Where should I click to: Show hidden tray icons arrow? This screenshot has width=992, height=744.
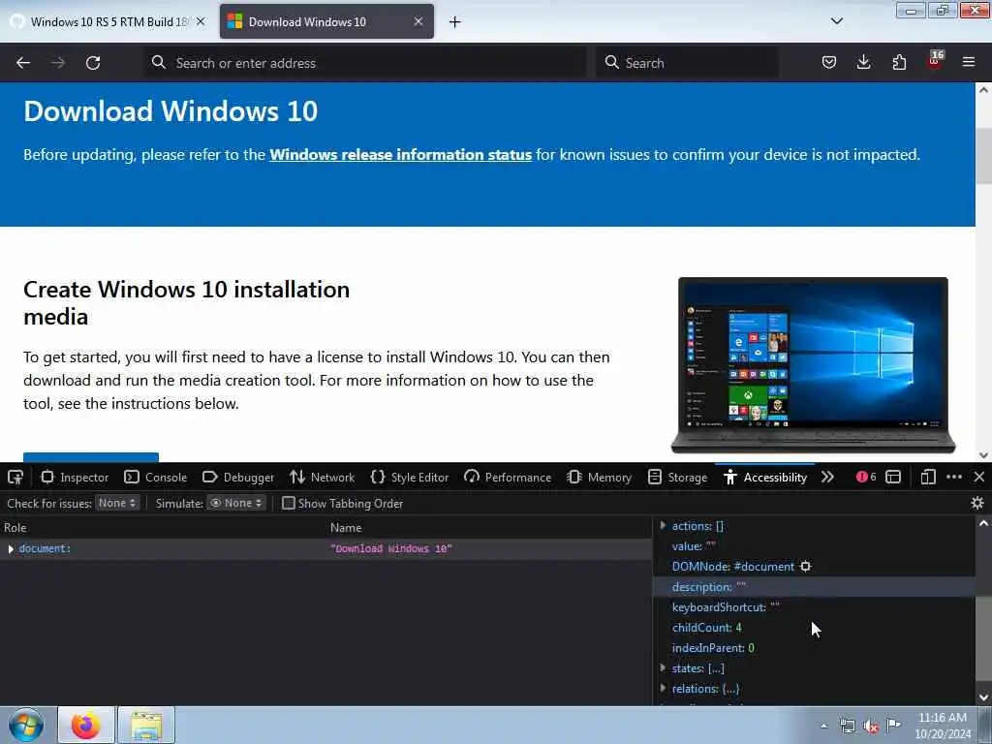pyautogui.click(x=823, y=727)
